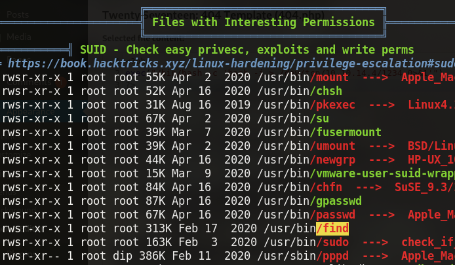Click the SUID check privesc section heading
Screen dimensions: 455x265
click(247, 50)
